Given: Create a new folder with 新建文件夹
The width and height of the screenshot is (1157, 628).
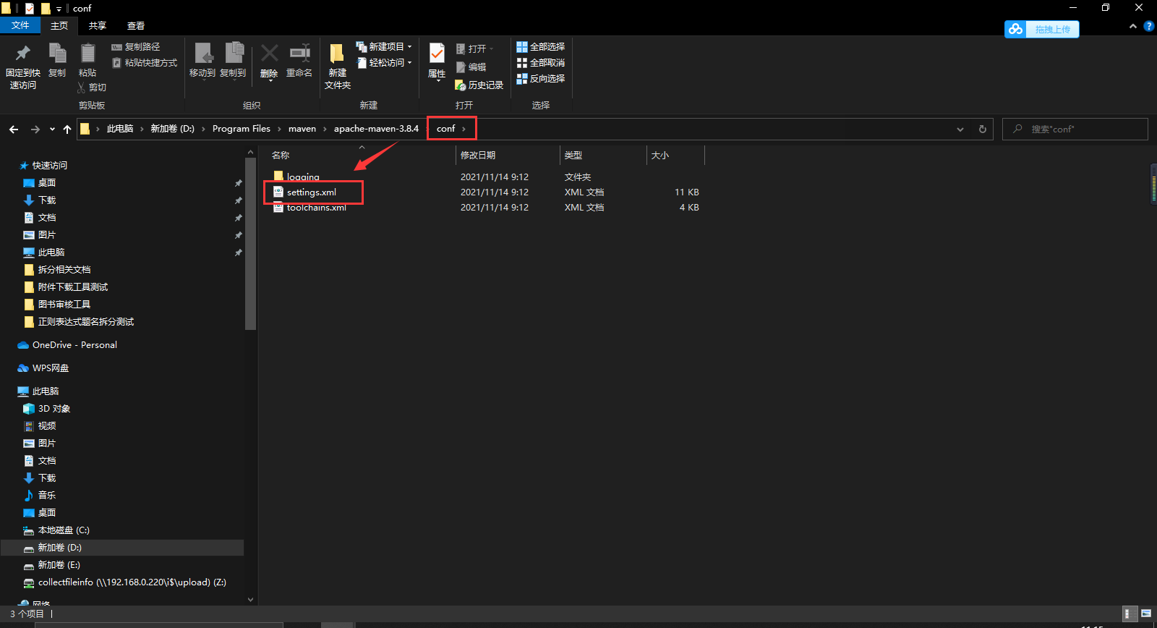Looking at the screenshot, I should [x=338, y=67].
